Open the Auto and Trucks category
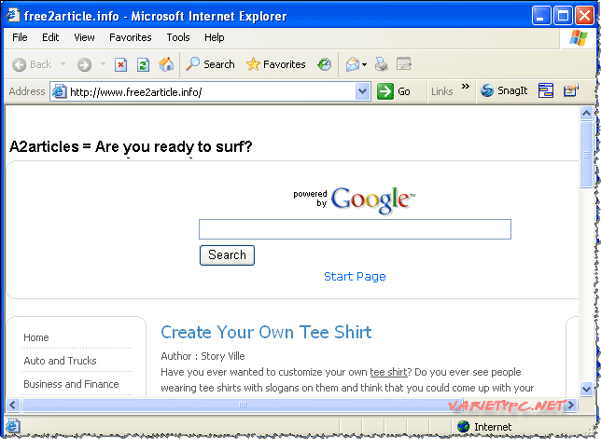The width and height of the screenshot is (601, 439). (x=60, y=361)
